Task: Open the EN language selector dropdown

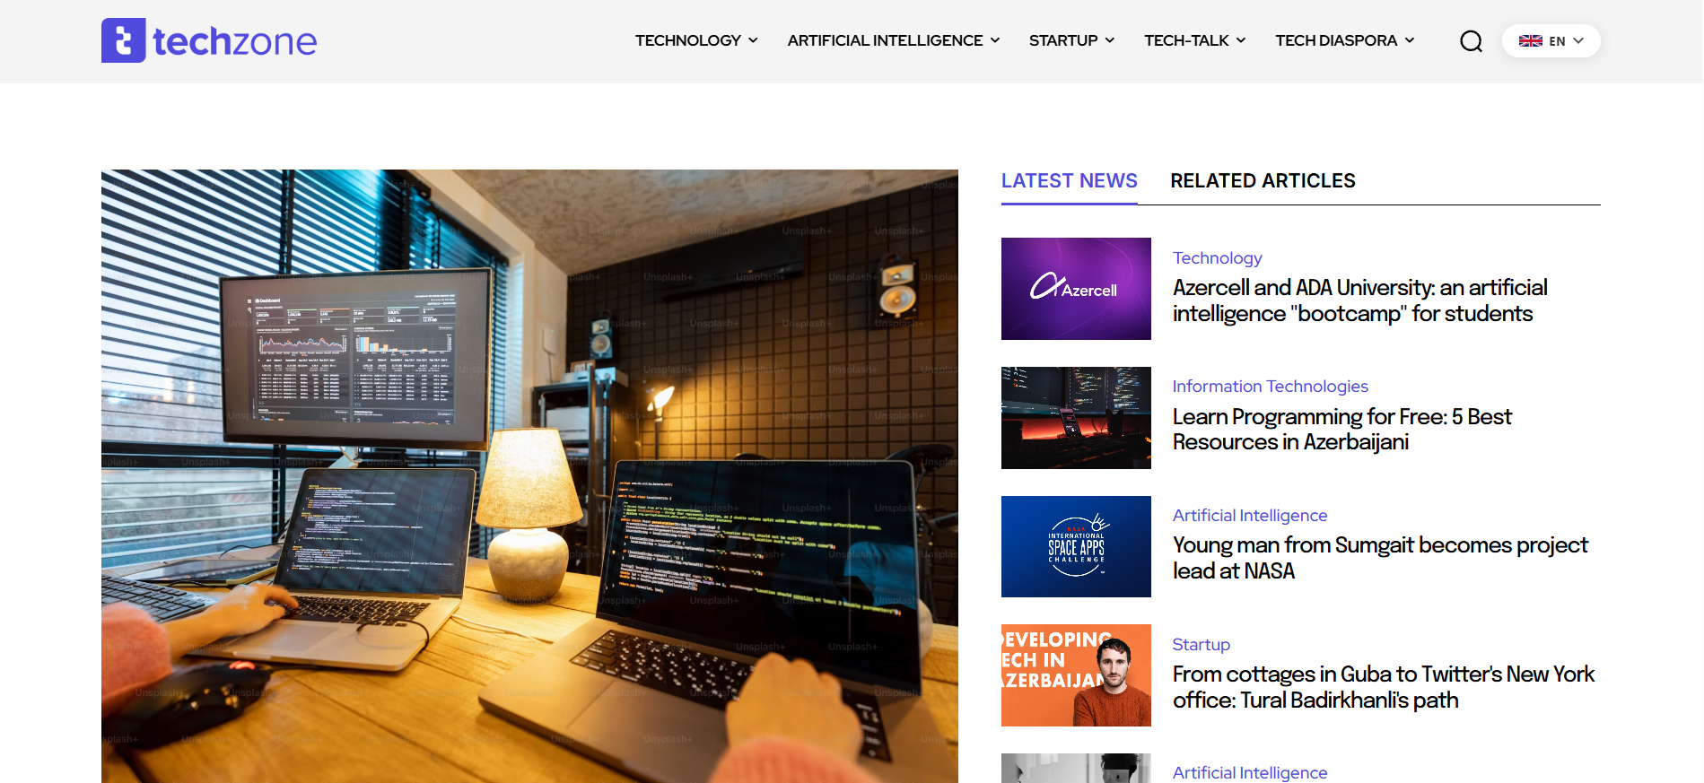Action: pos(1551,41)
